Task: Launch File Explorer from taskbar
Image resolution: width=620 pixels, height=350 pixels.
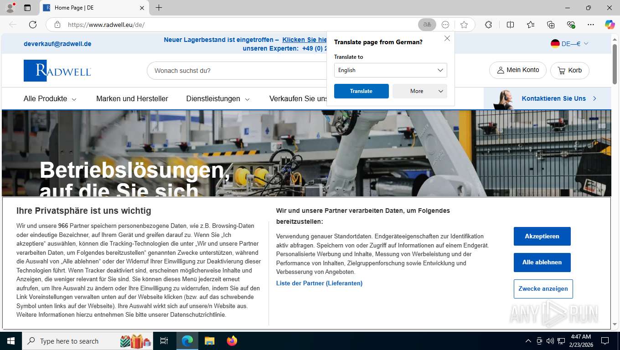Action: (209, 341)
